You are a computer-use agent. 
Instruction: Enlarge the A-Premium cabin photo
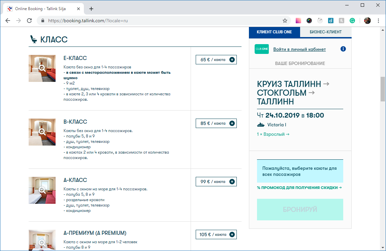(42, 240)
